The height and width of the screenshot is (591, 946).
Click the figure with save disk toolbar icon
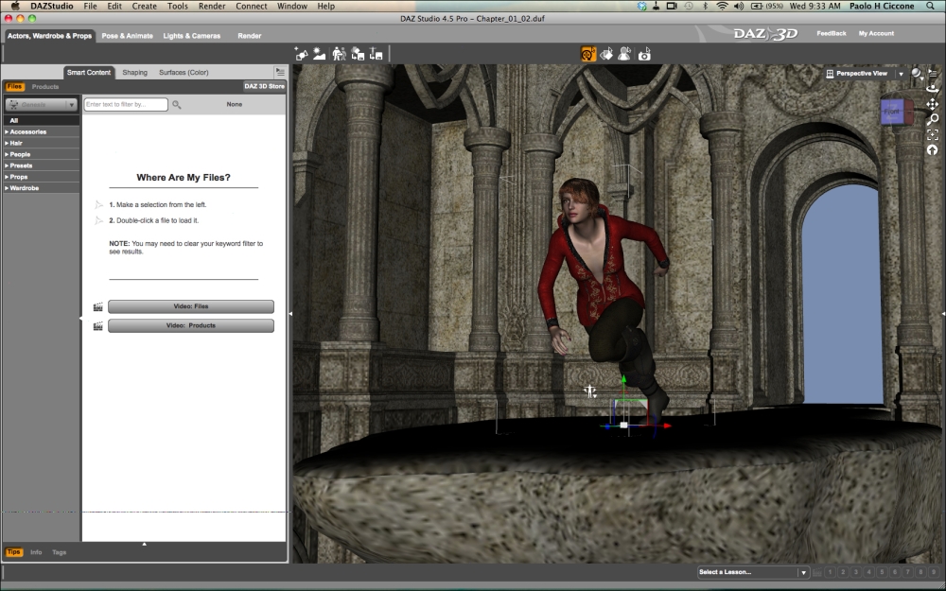(376, 54)
